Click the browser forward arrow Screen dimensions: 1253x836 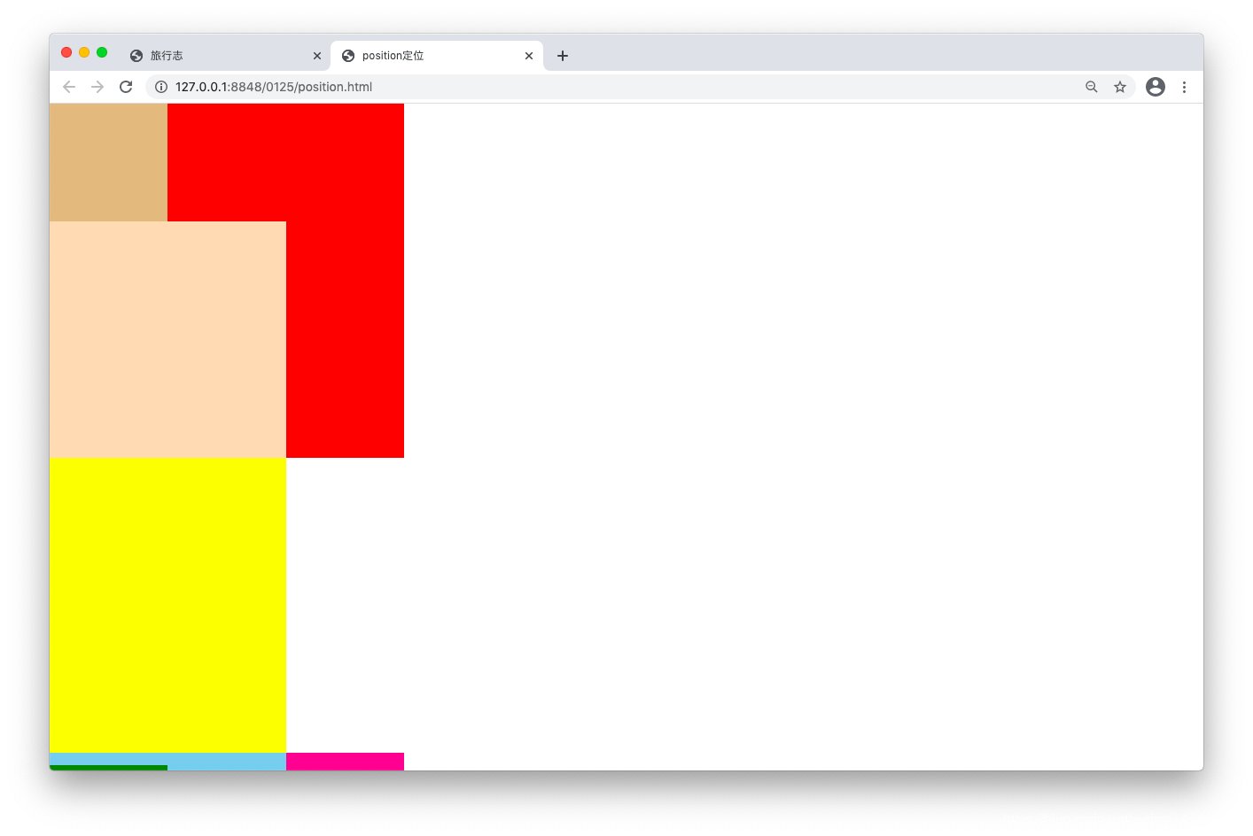97,87
